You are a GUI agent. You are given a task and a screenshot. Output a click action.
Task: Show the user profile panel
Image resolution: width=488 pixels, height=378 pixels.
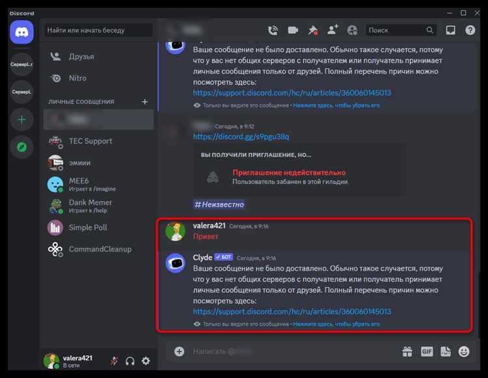click(x=352, y=30)
